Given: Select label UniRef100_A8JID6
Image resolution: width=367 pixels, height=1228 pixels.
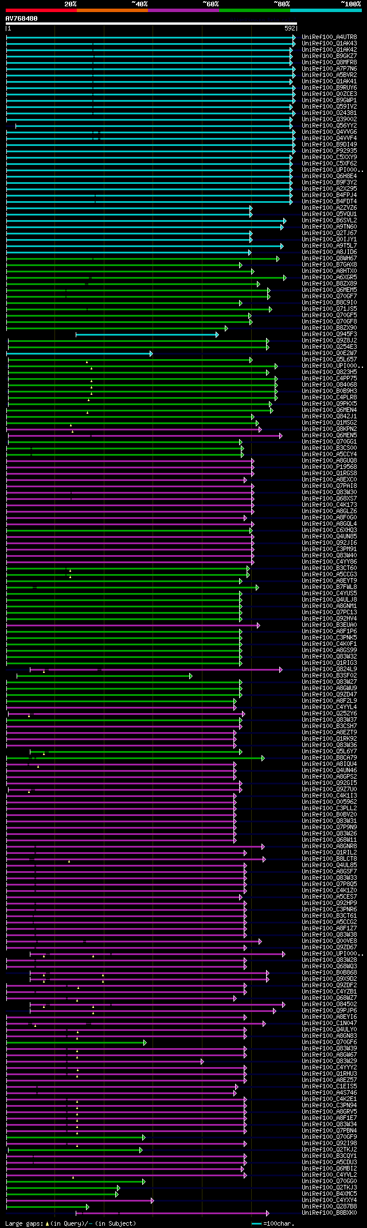Looking at the screenshot, I should 329,252.
